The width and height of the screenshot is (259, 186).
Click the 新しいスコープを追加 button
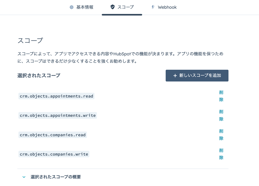[197, 75]
